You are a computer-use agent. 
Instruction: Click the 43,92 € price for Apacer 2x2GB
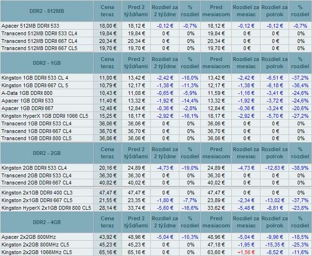click(108, 237)
